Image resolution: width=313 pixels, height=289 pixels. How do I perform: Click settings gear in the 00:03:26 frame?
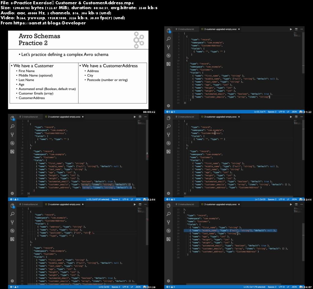point(12,281)
